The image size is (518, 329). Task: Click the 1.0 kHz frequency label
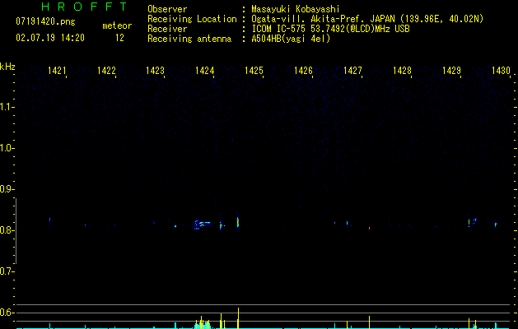[7, 148]
